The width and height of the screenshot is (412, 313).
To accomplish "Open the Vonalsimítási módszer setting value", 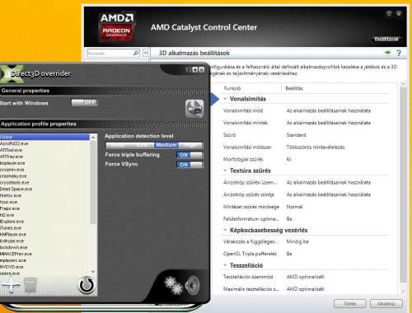I will [x=316, y=147].
